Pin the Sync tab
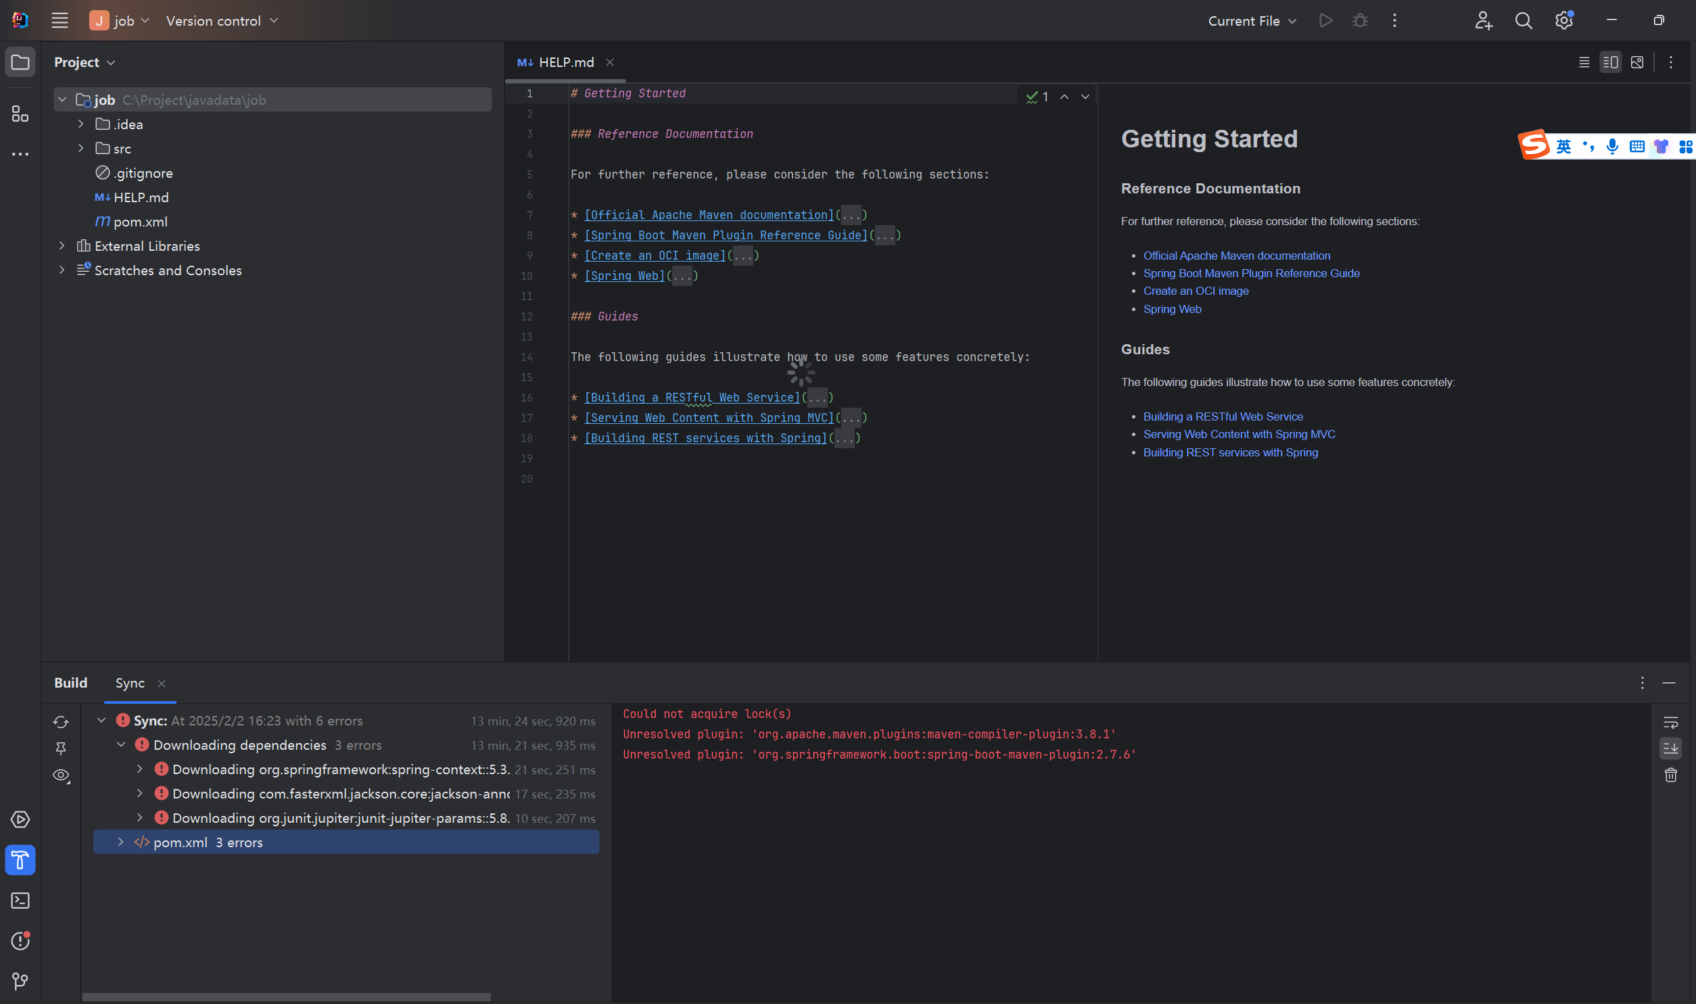Screen dimensions: 1696x1004 pyautogui.click(x=61, y=748)
